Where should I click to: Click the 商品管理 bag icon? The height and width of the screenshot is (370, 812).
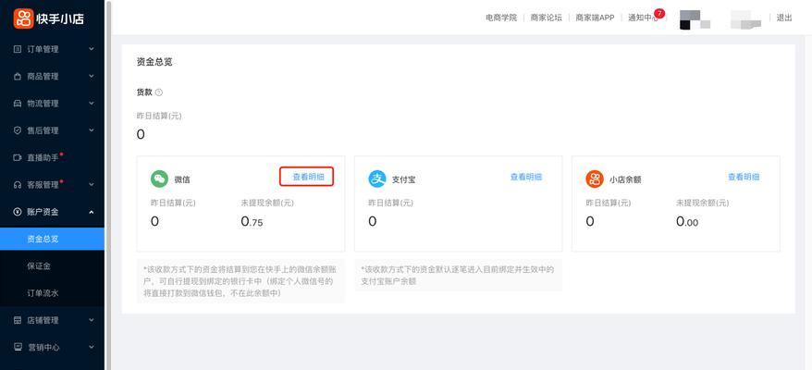[x=17, y=76]
